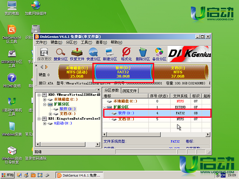Click the CH input language tray indicator
The width and height of the screenshot is (239, 179).
coord(223,175)
